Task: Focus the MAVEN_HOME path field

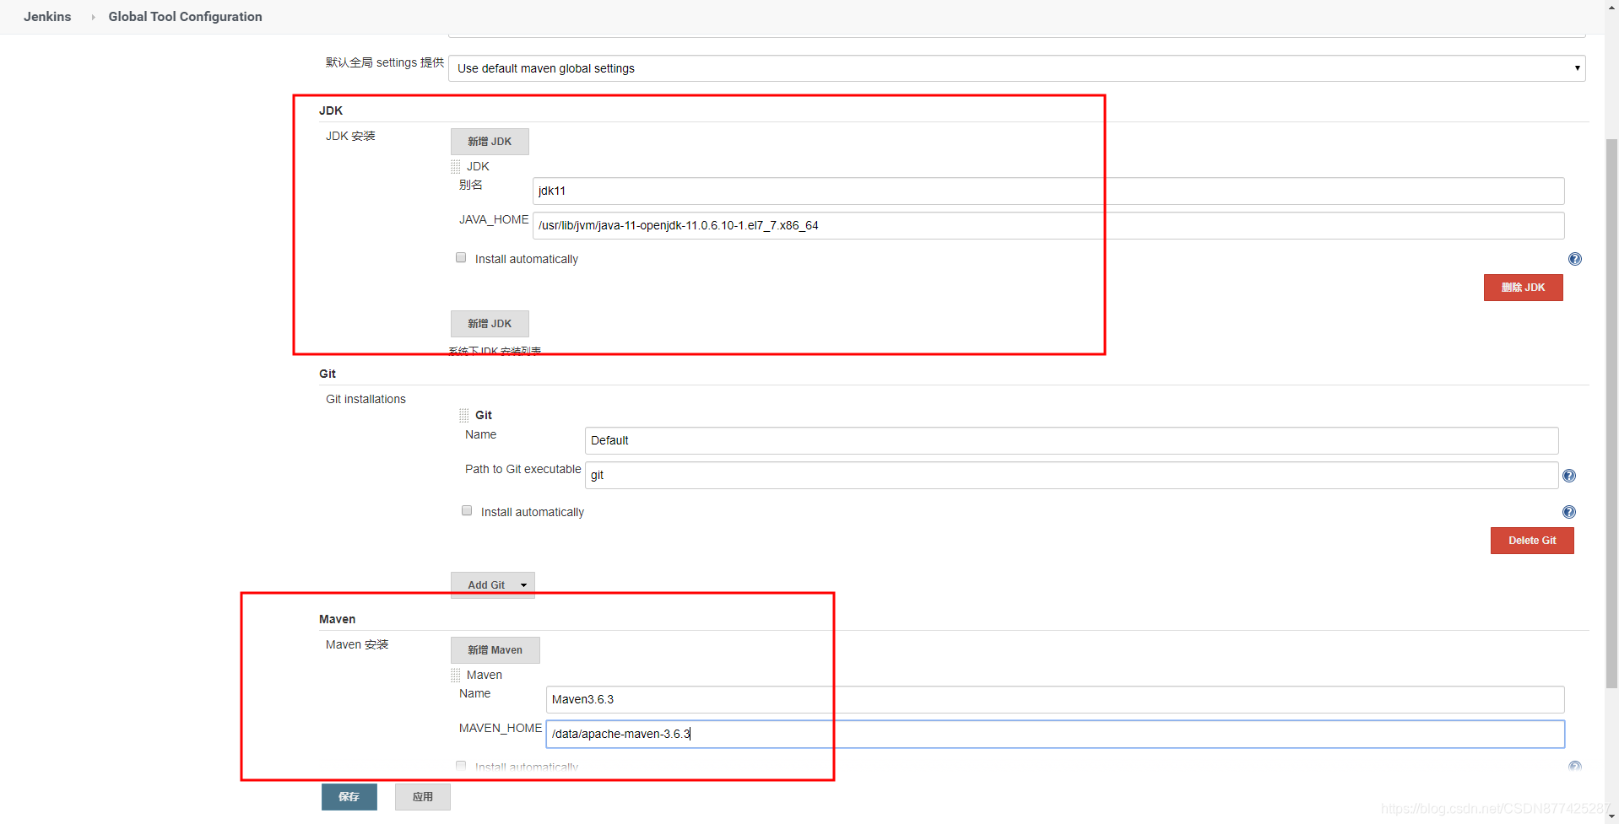Action: tap(1055, 734)
